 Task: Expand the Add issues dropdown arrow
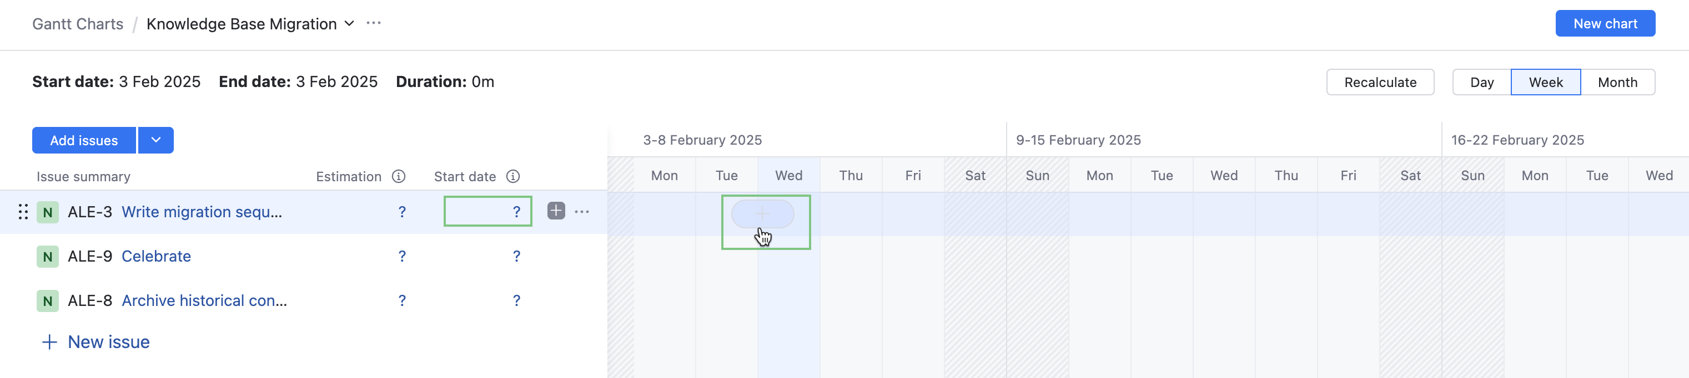[155, 141]
